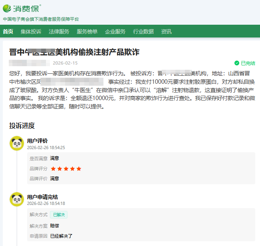Navigate to 行业数据 section
Screen dimensions: 260x246
(143, 31)
